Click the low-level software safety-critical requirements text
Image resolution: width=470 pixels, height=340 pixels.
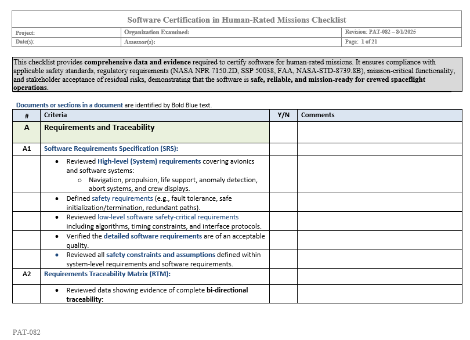(168, 217)
